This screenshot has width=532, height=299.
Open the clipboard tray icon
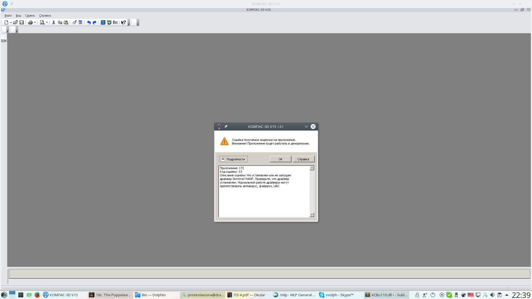click(500, 295)
